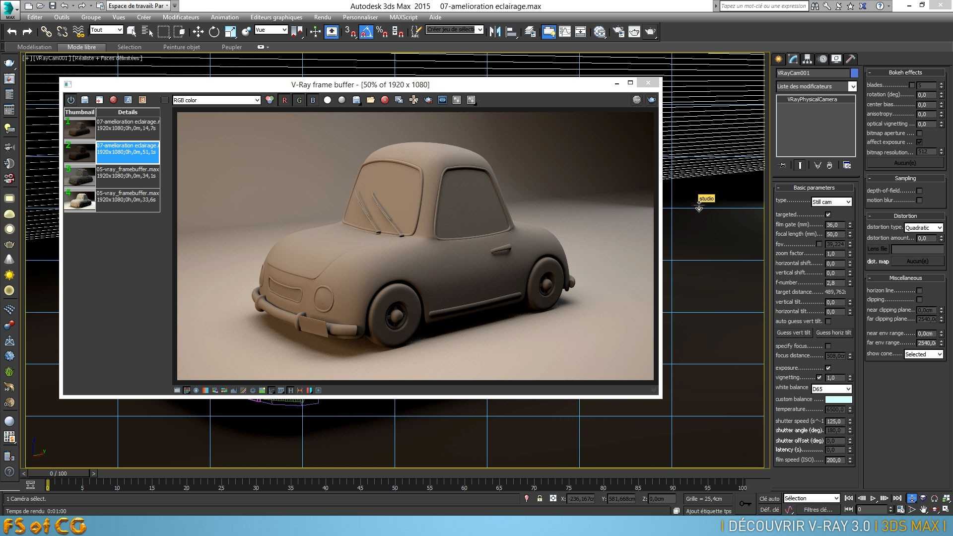Open the load image folder icon

(x=370, y=100)
